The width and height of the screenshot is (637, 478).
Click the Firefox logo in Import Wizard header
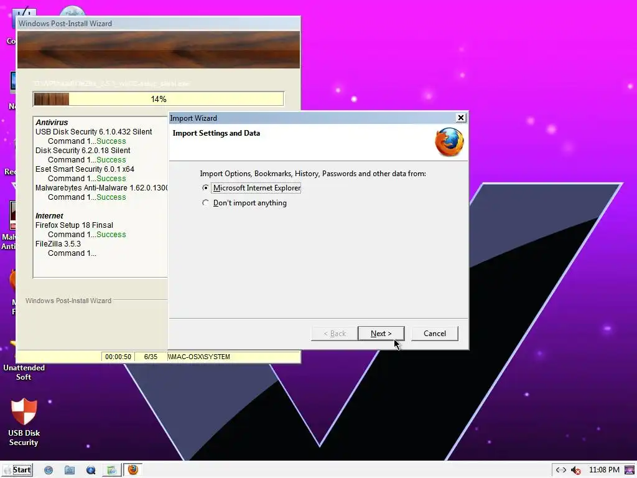coord(449,142)
